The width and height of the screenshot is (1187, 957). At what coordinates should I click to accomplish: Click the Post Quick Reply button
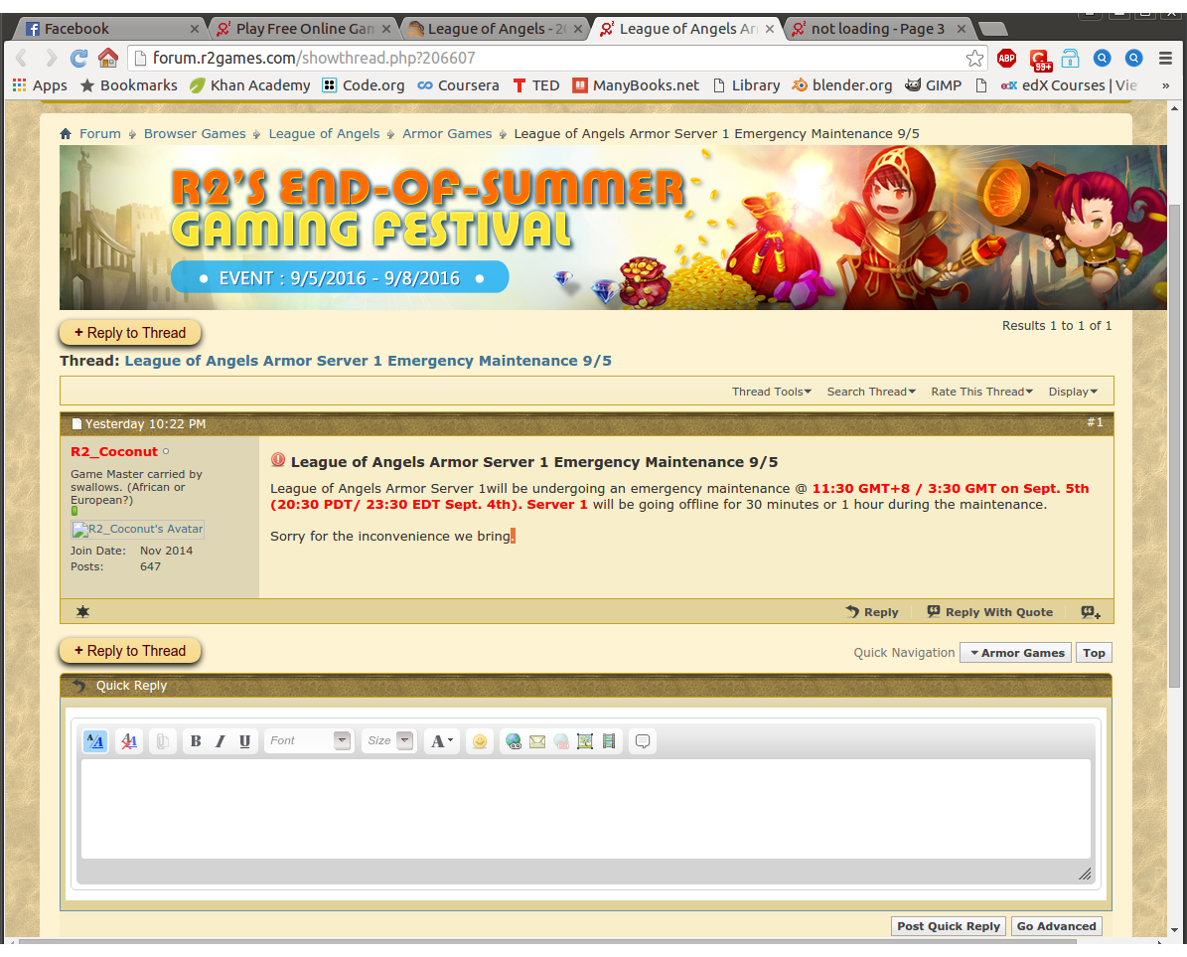coord(948,926)
